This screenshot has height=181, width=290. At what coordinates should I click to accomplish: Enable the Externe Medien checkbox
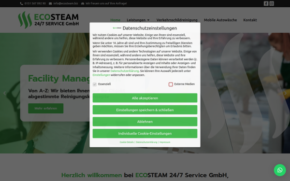pyautogui.click(x=171, y=84)
